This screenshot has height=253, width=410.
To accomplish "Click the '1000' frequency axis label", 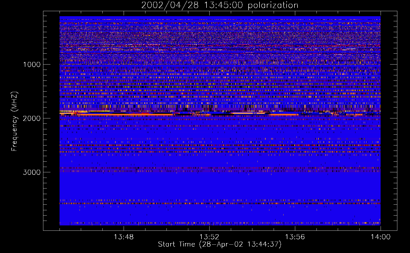I will 32,65.
